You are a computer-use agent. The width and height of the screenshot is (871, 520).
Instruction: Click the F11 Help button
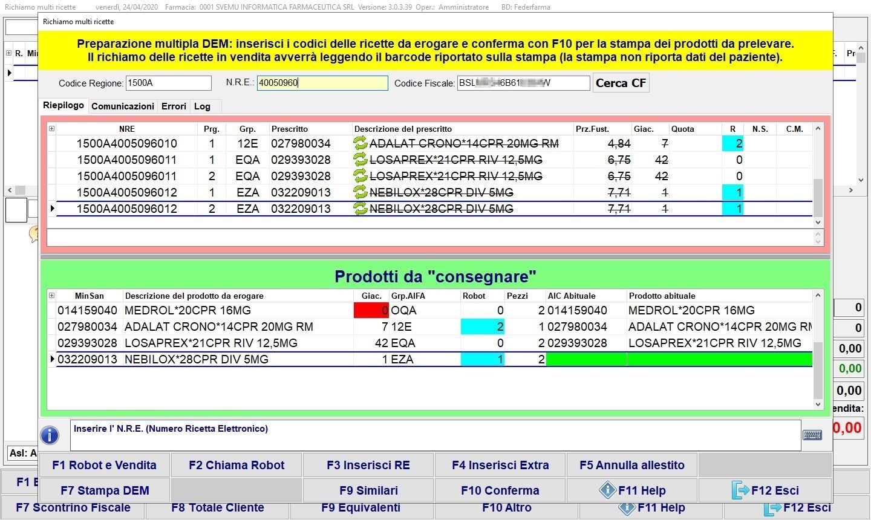coord(632,490)
